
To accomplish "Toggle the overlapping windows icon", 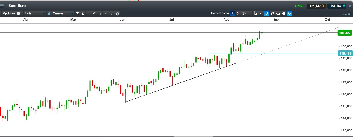I will 267,13.
